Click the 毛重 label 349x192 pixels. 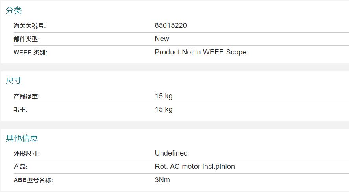tap(20, 110)
